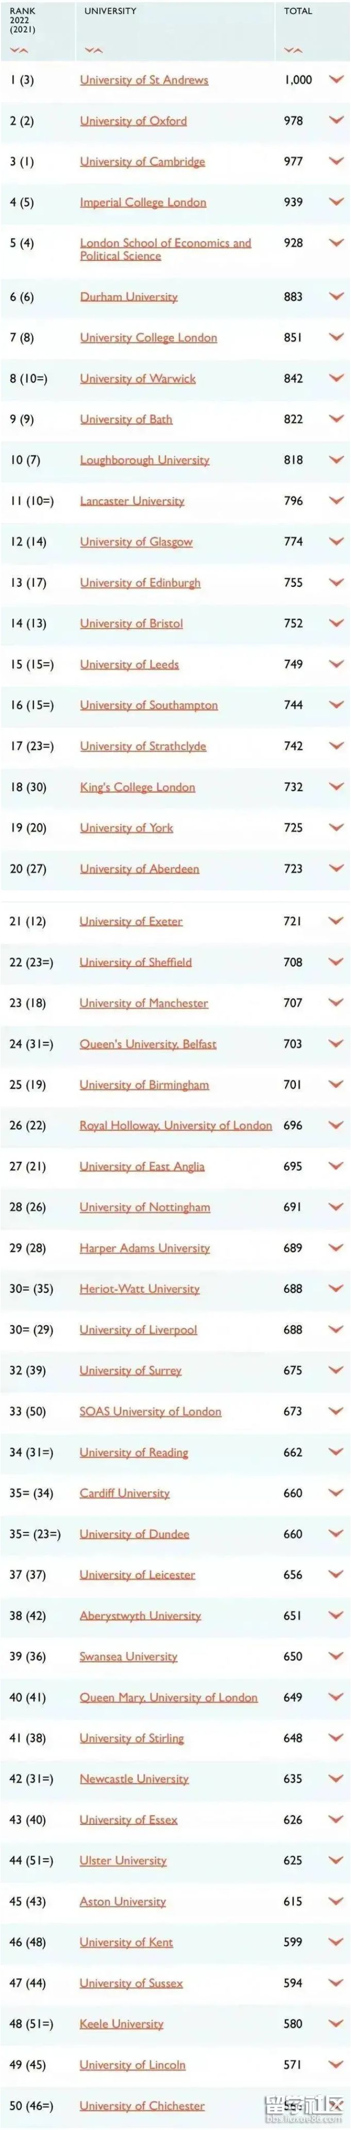Open the University of Oxford link
Screen dimensions: 351x2130
[133, 121]
